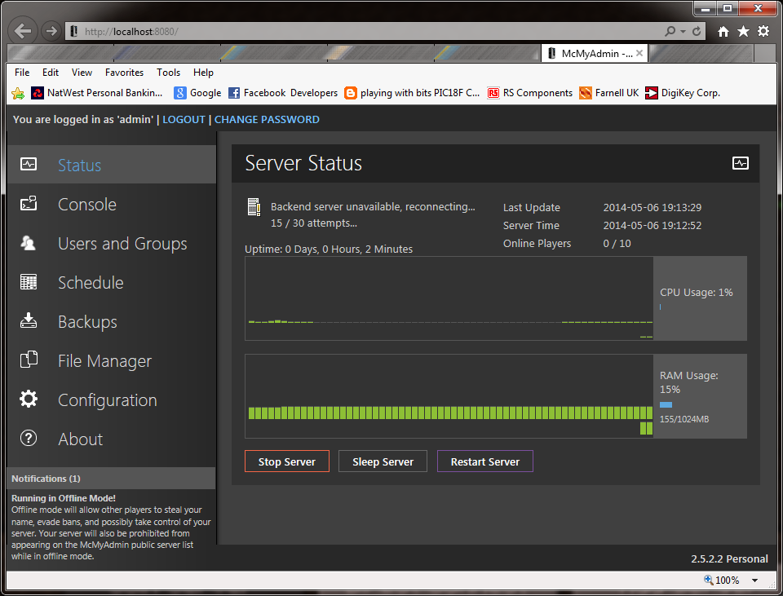
Task: Open the browser Home icon
Action: (723, 32)
